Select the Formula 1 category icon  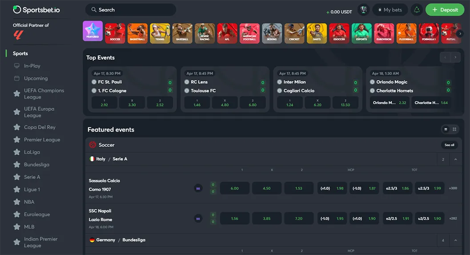coord(429,33)
